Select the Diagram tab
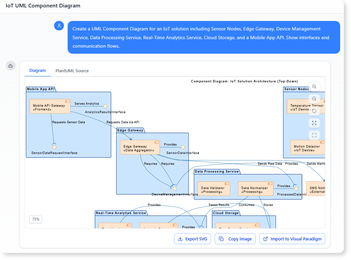The height and width of the screenshot is (260, 351). point(38,71)
